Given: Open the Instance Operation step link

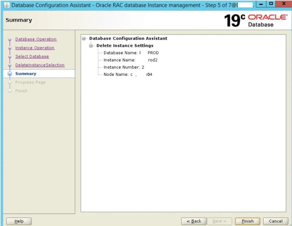Looking at the screenshot, I should coord(35,48).
